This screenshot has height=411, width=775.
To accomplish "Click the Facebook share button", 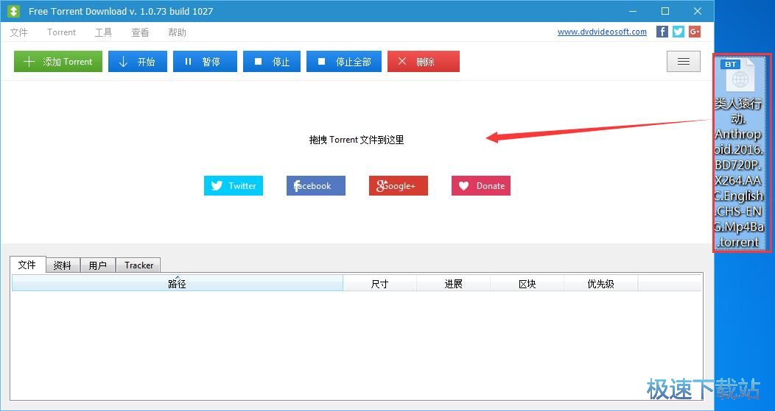I will pyautogui.click(x=316, y=185).
